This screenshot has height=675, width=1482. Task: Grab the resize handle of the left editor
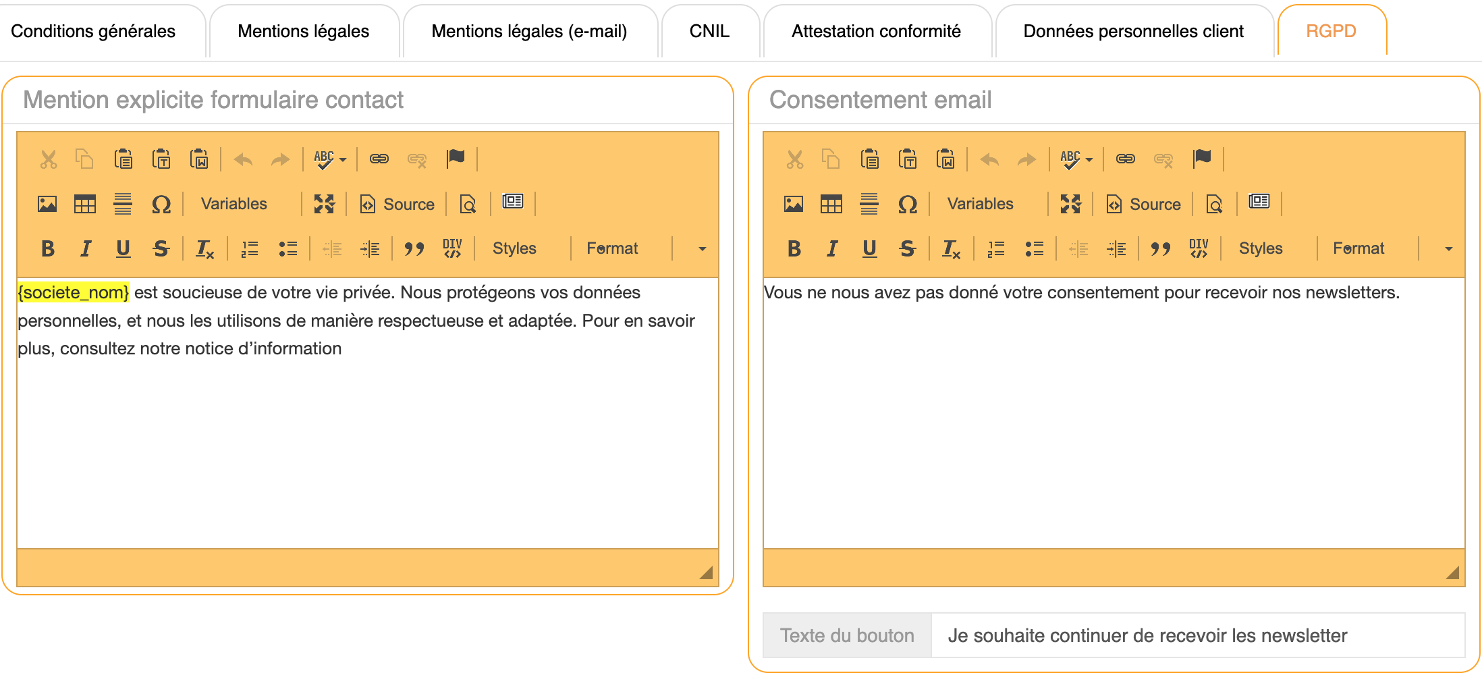(706, 572)
